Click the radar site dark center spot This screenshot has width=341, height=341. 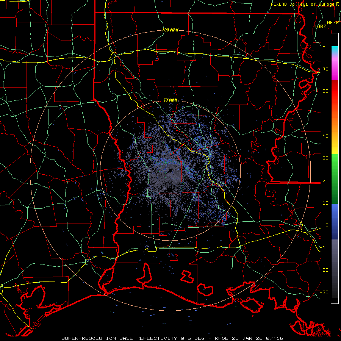(171, 170)
